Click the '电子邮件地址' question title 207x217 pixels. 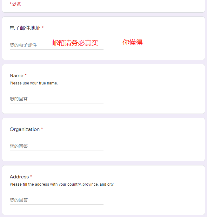(25, 28)
